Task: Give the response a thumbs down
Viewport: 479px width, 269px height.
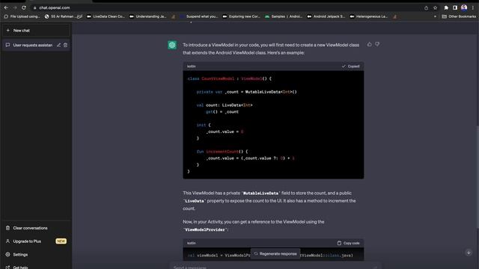Action: pos(377,45)
